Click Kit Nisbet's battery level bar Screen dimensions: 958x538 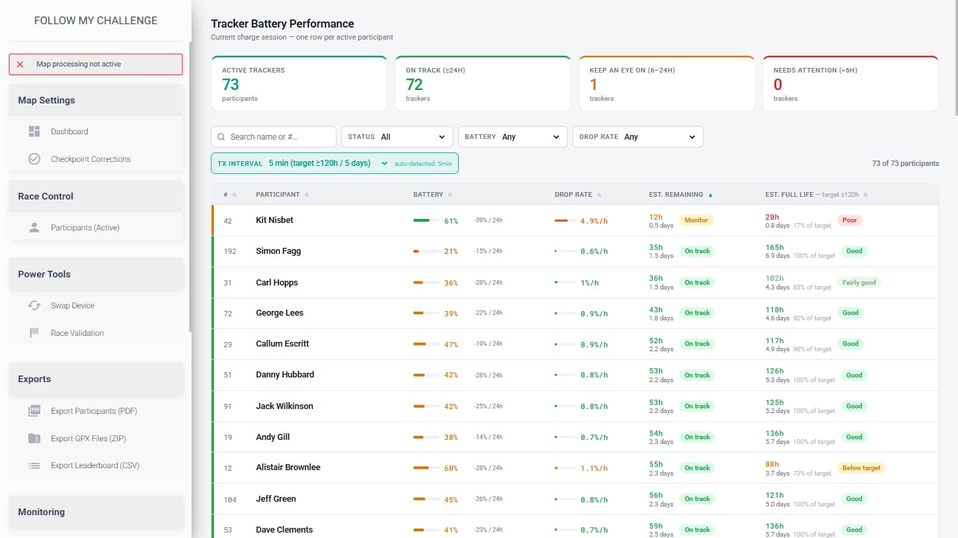[x=426, y=220]
